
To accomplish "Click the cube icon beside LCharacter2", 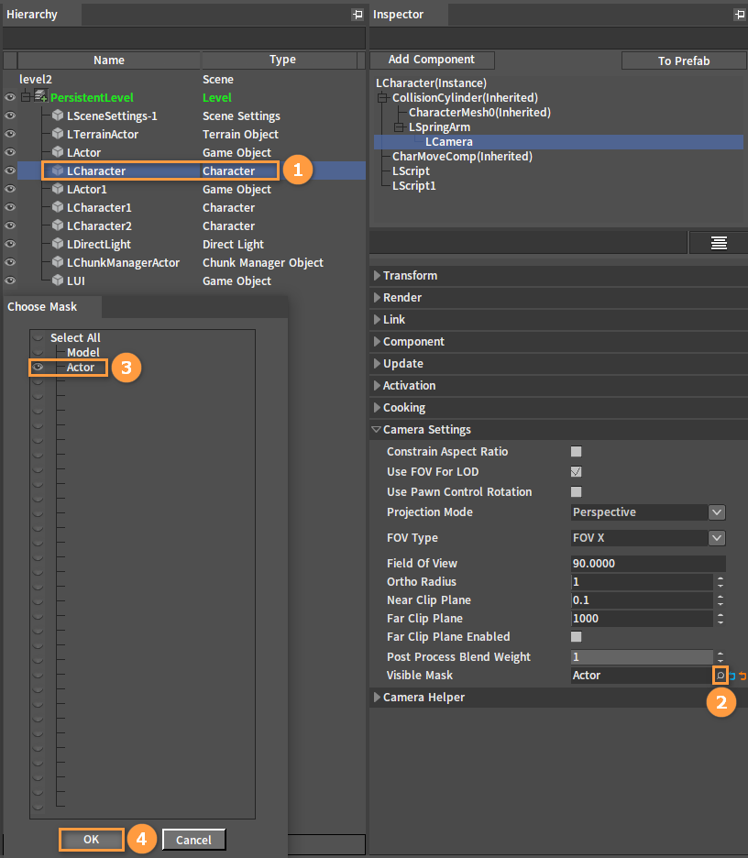I will [x=58, y=225].
